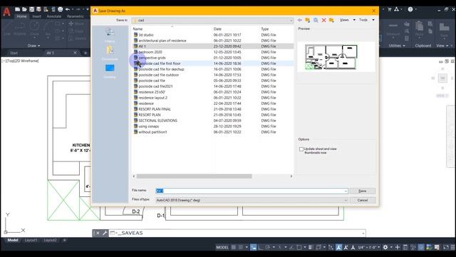Screen dimensions: 456x257
Task: Click the Create New Folder icon
Action: point(331,20)
